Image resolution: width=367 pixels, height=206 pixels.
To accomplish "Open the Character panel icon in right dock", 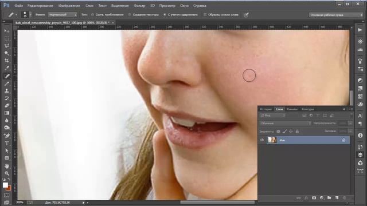I will point(360,116).
